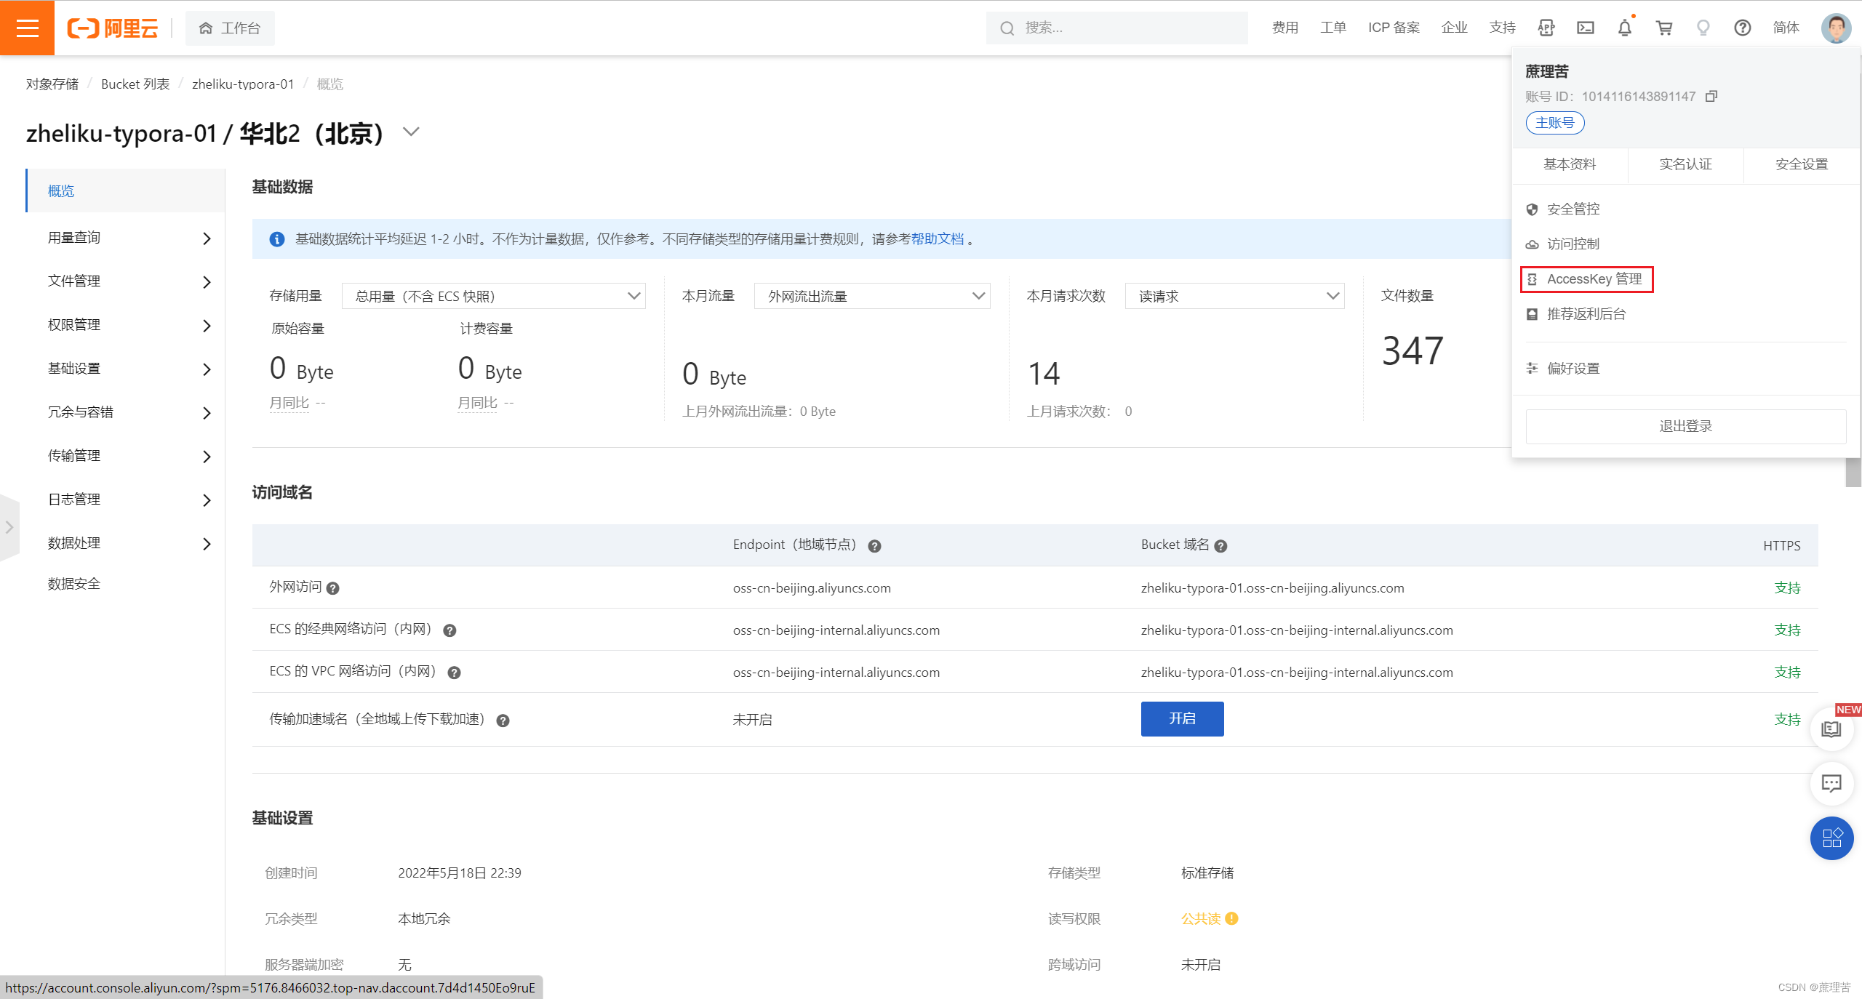Open AccessKey 管理

(x=1586, y=279)
